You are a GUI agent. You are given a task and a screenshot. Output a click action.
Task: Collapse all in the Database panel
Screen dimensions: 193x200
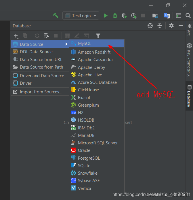160,26
